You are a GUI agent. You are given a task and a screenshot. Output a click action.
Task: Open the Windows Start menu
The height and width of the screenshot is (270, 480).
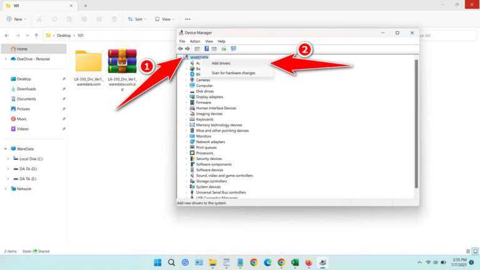(157, 262)
